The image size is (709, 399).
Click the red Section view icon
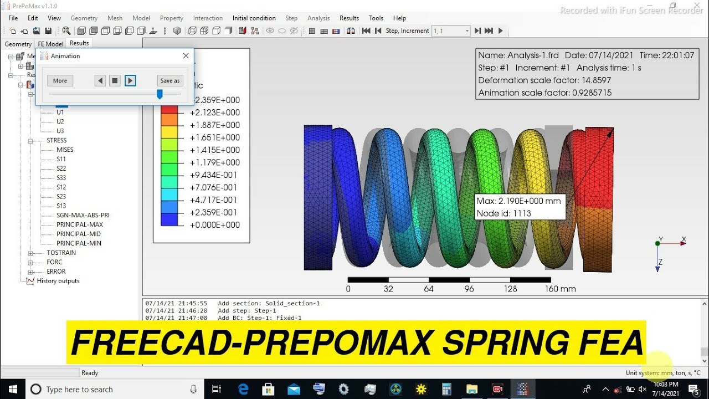(x=243, y=31)
